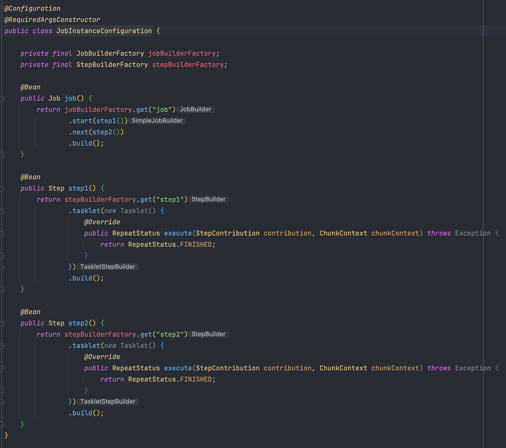This screenshot has height=448, width=506.
Task: Click TaskletStepBuilder hint in step2 method
Action: (x=108, y=402)
